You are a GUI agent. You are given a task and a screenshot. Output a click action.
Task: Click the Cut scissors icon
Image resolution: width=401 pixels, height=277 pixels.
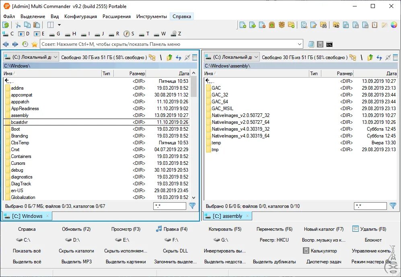pos(18,25)
